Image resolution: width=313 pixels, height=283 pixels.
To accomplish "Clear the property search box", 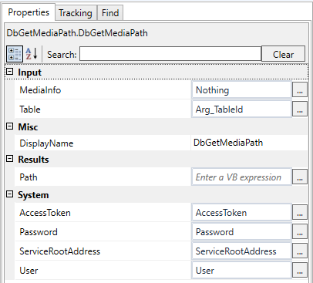I will coord(283,54).
